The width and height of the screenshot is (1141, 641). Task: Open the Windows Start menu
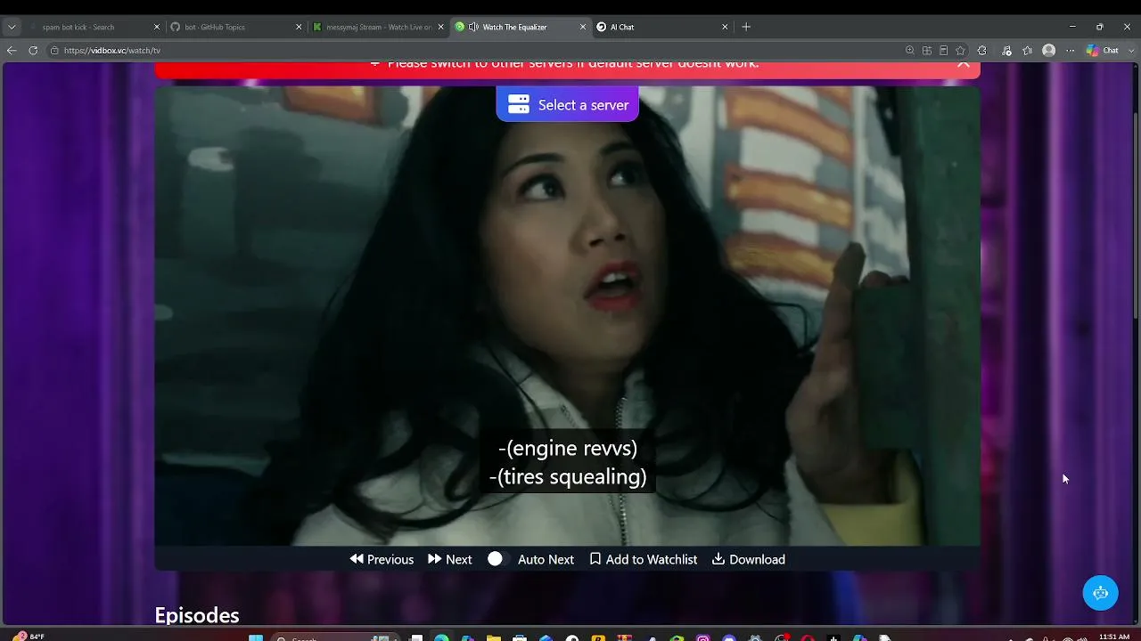tap(256, 637)
